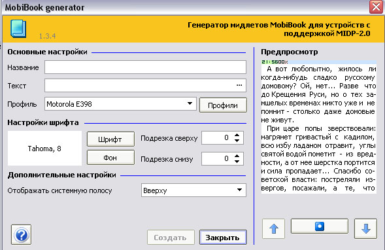Click the Основные настройки heading
The image size is (385, 250).
(x=47, y=52)
